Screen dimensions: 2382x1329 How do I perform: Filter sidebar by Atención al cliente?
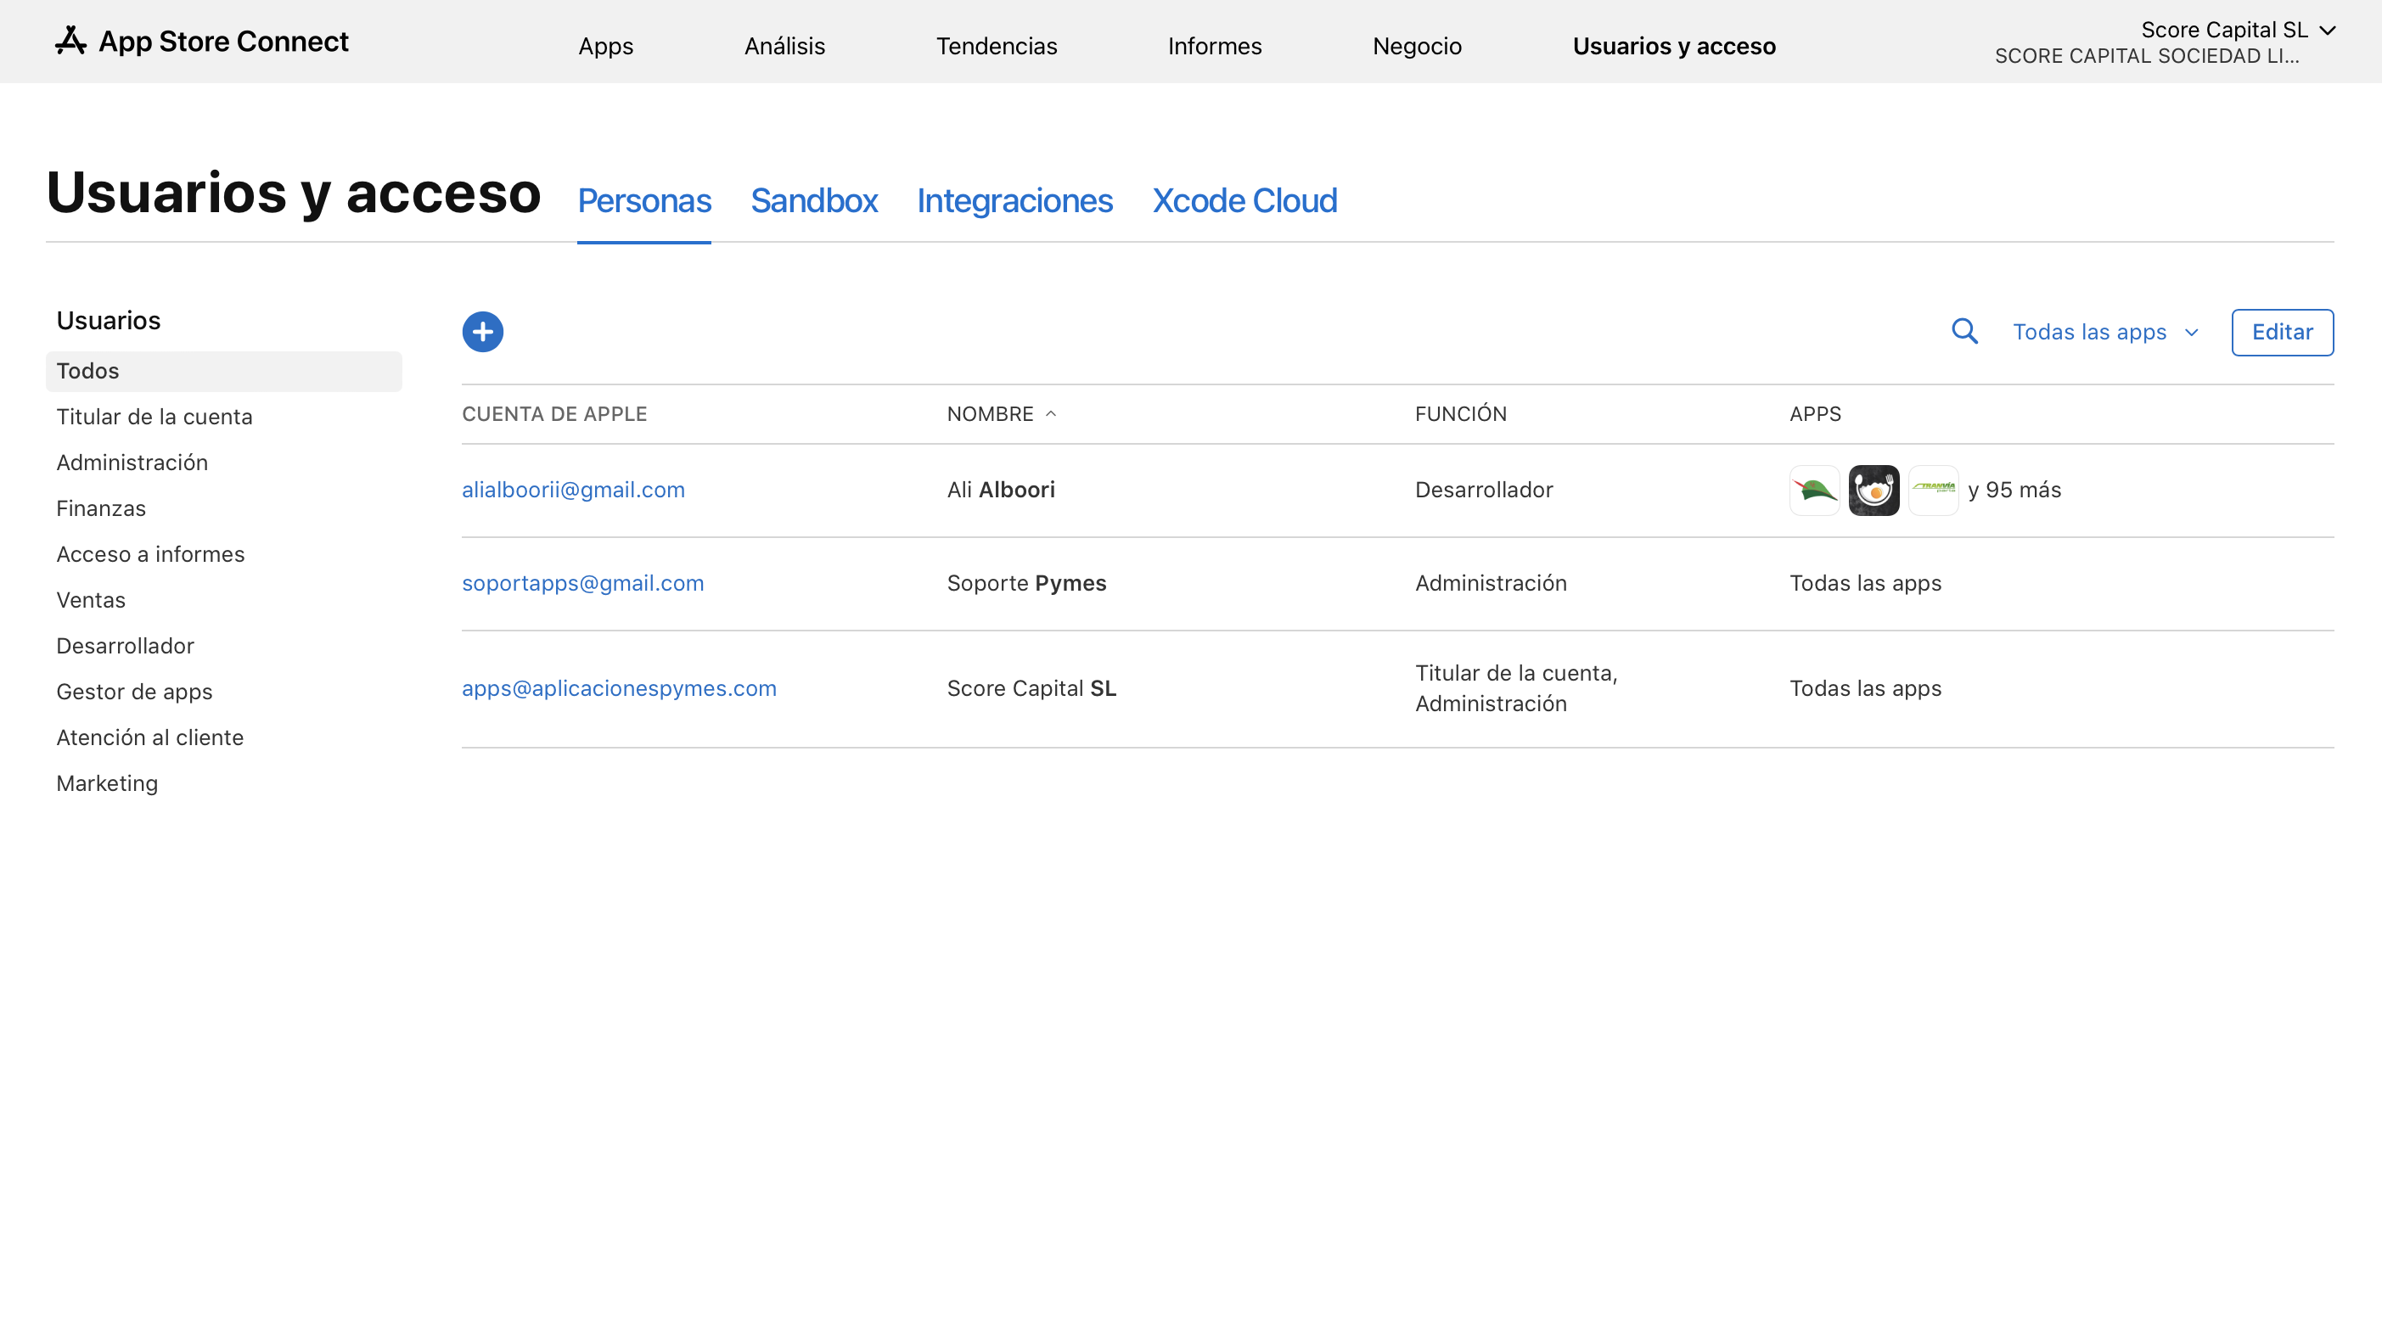pos(149,737)
